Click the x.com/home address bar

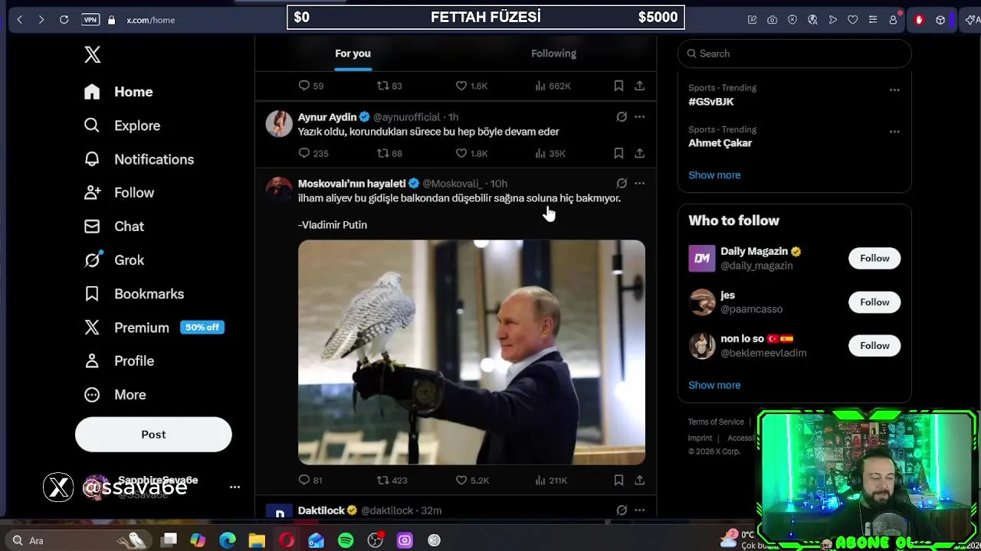coord(150,20)
